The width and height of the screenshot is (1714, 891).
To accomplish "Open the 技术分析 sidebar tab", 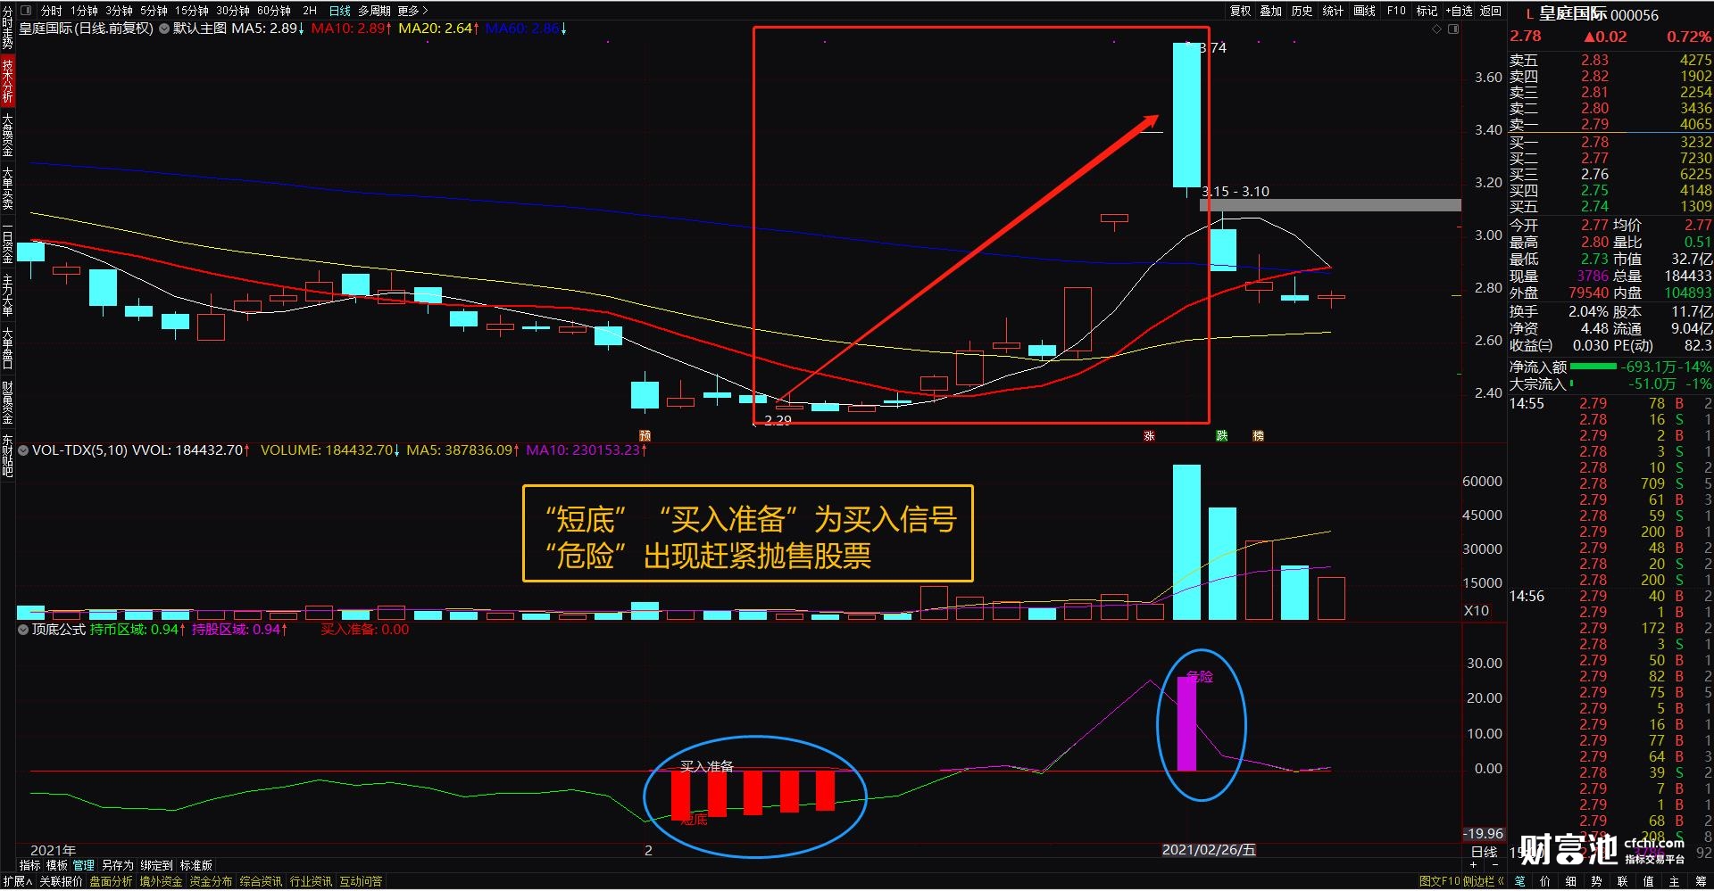I will [x=7, y=81].
